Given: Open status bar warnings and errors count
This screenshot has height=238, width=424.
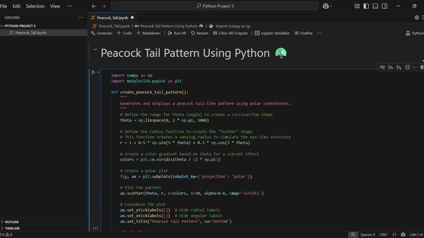Looking at the screenshot, I should tap(7, 235).
